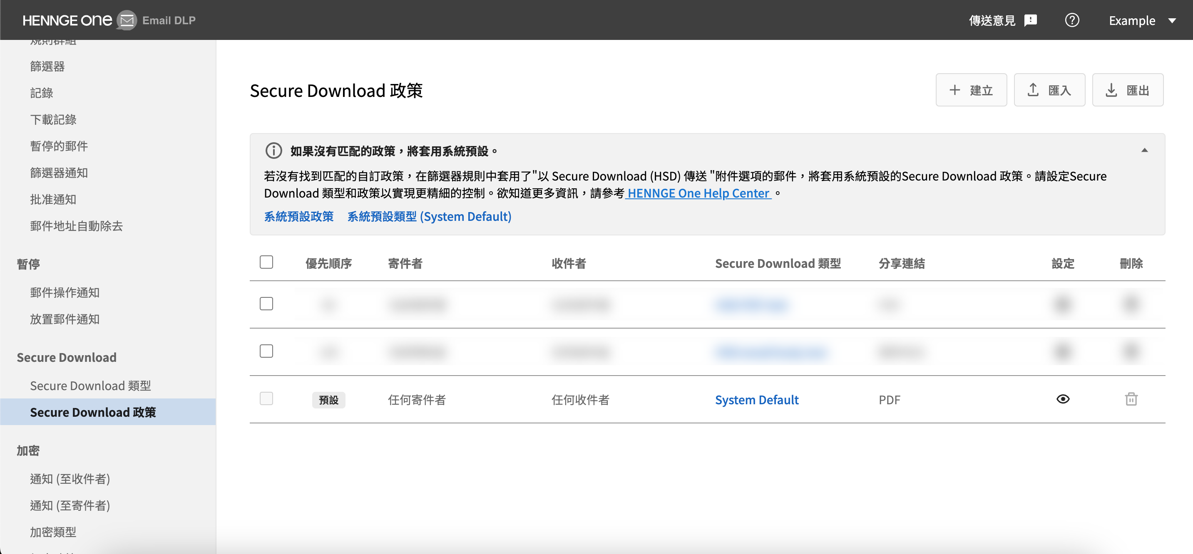The height and width of the screenshot is (554, 1193).
Task: Click the disabled checkbox in the 預設 row
Action: click(x=266, y=398)
